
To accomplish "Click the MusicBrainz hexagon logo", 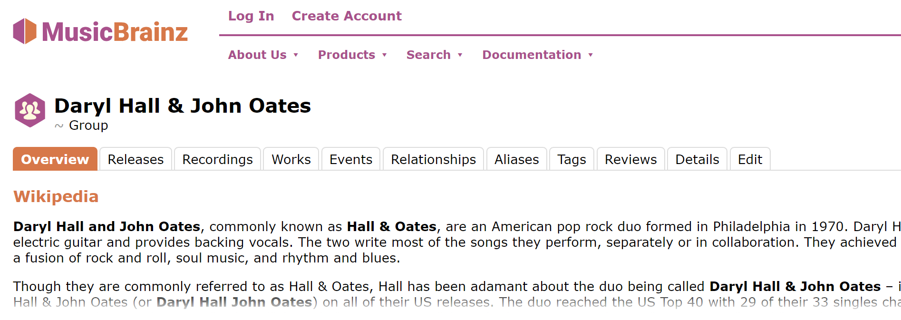I will 25,31.
